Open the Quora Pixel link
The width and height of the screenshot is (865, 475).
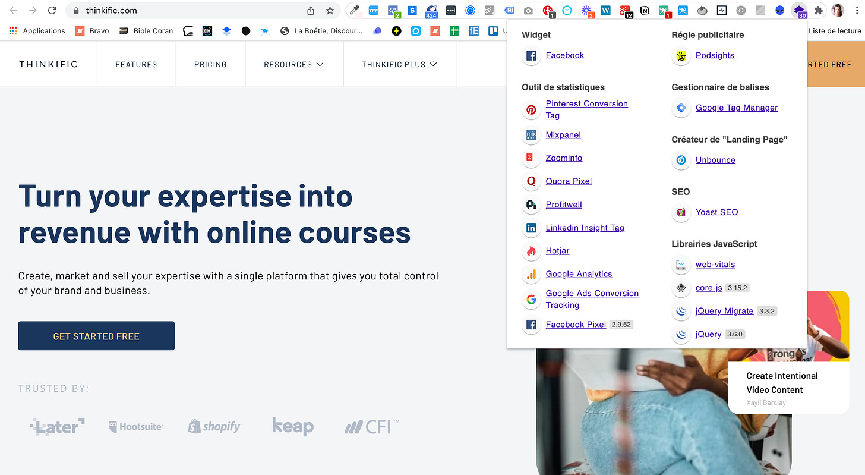tap(569, 181)
